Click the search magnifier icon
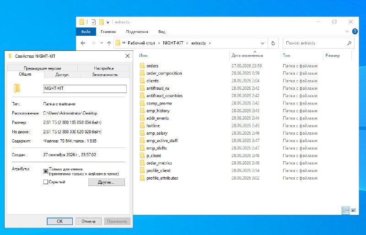This screenshot has height=235, width=366. tap(349, 43)
